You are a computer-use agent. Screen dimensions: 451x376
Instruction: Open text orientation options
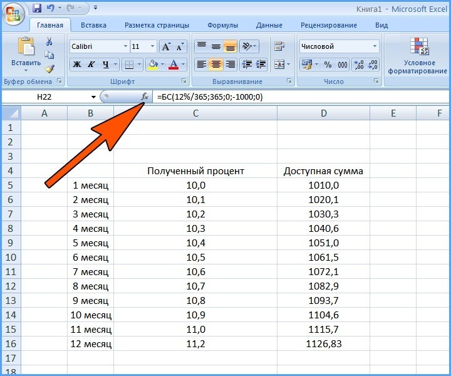pyautogui.click(x=249, y=46)
